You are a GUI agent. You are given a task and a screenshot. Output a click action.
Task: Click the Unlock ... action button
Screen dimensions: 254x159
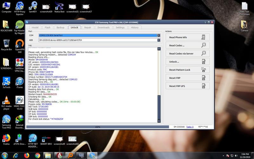[188, 61]
